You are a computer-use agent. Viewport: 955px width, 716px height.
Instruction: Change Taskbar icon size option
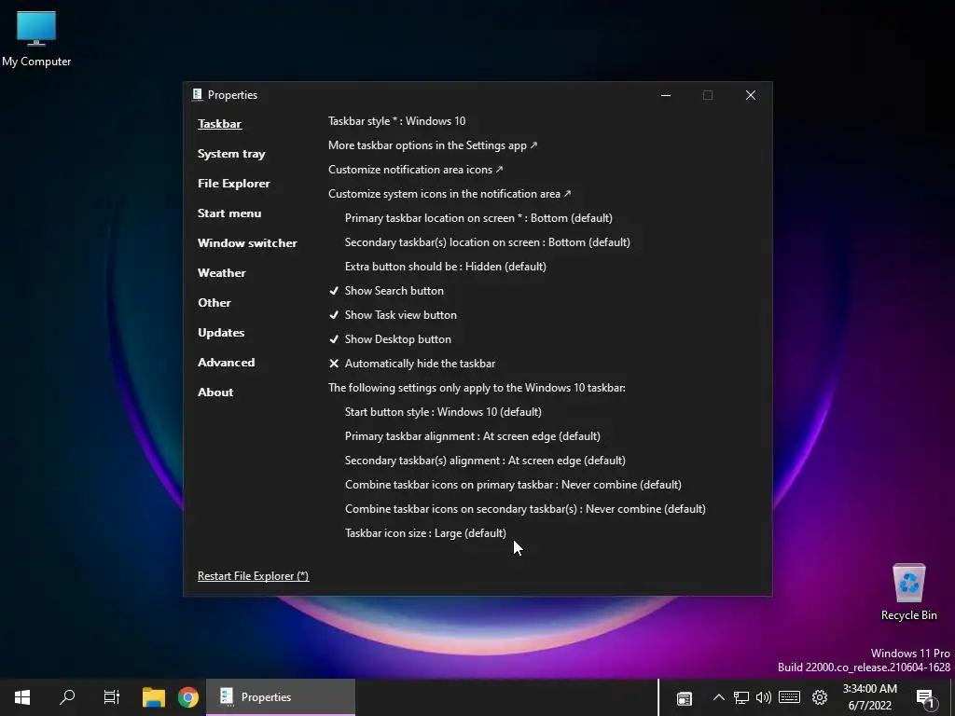coord(425,533)
